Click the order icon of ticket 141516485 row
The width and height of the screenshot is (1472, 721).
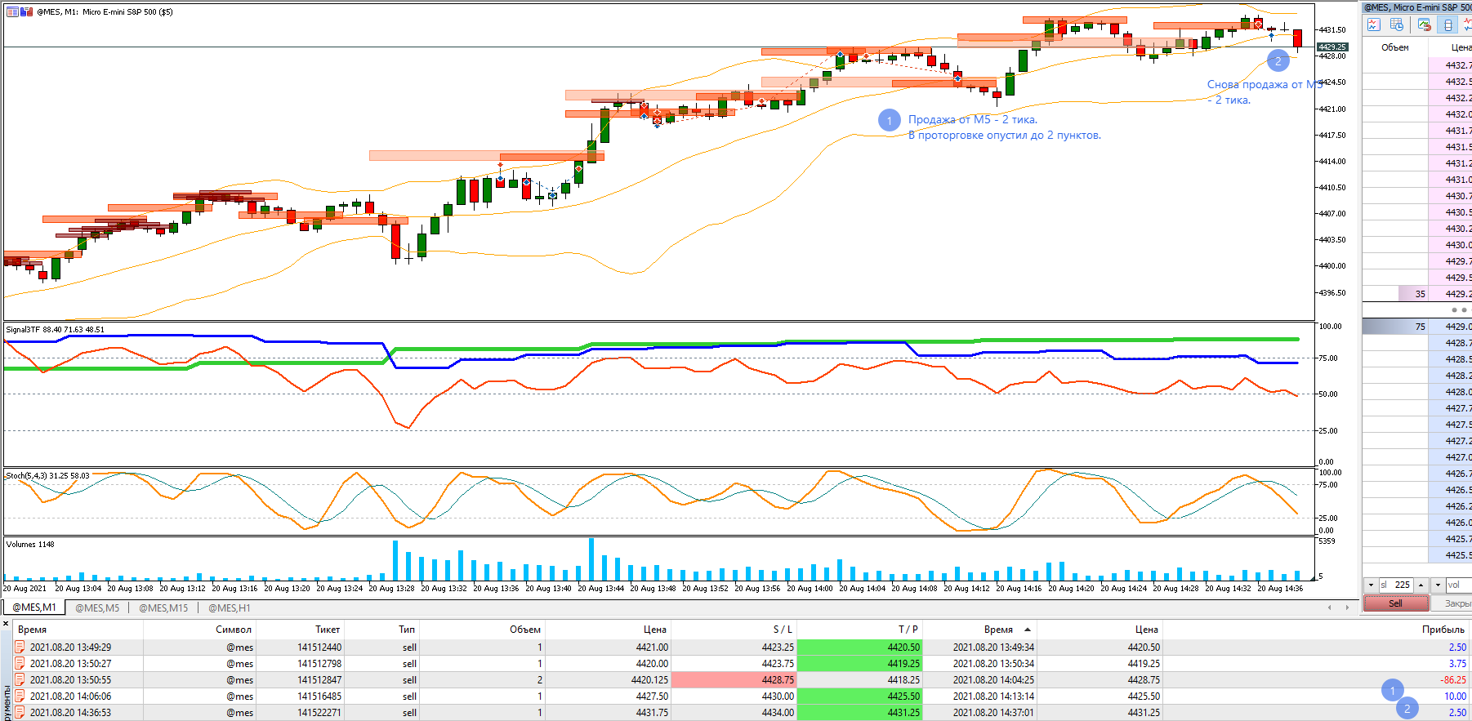tap(20, 696)
